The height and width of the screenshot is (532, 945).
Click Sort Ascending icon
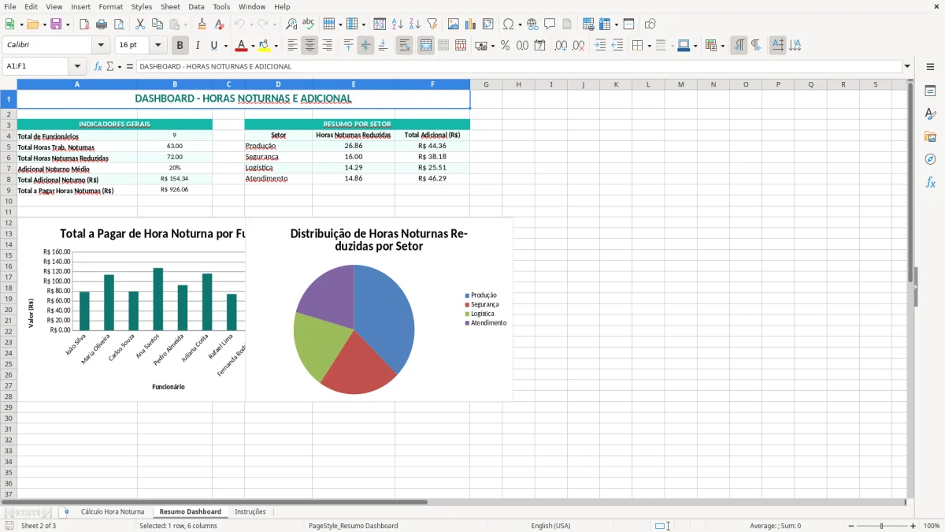coord(397,24)
